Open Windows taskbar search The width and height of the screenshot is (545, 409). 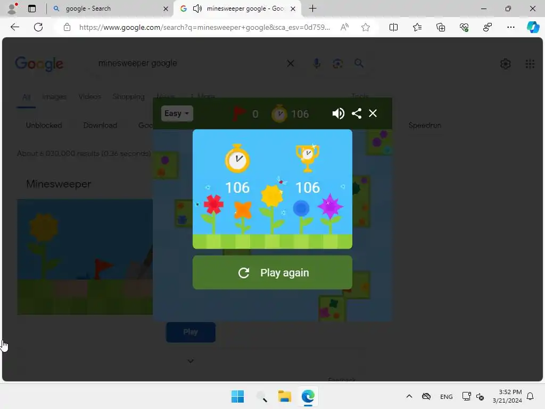click(x=261, y=396)
